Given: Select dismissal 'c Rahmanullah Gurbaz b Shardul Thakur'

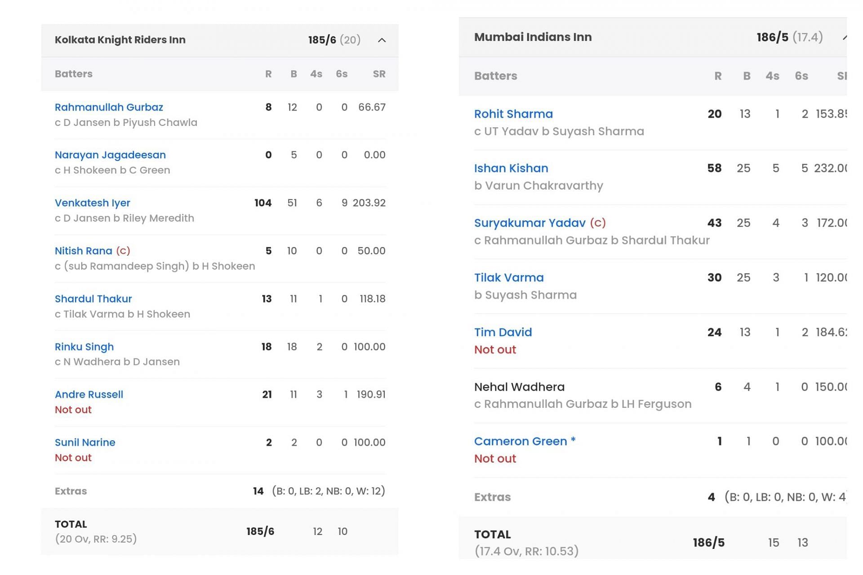Looking at the screenshot, I should pyautogui.click(x=592, y=240).
